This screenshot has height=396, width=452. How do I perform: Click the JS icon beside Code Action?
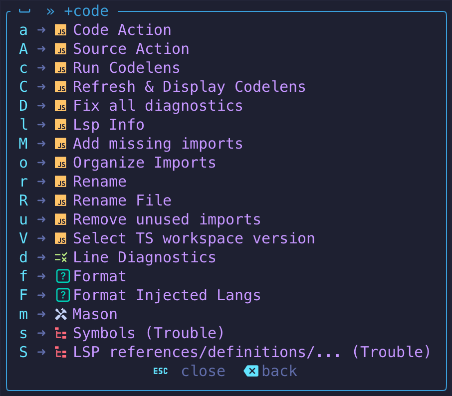(60, 30)
